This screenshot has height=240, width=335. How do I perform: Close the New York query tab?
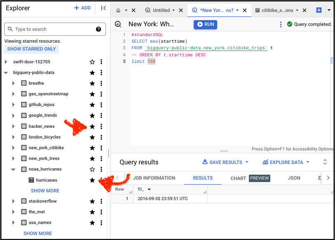point(245,10)
